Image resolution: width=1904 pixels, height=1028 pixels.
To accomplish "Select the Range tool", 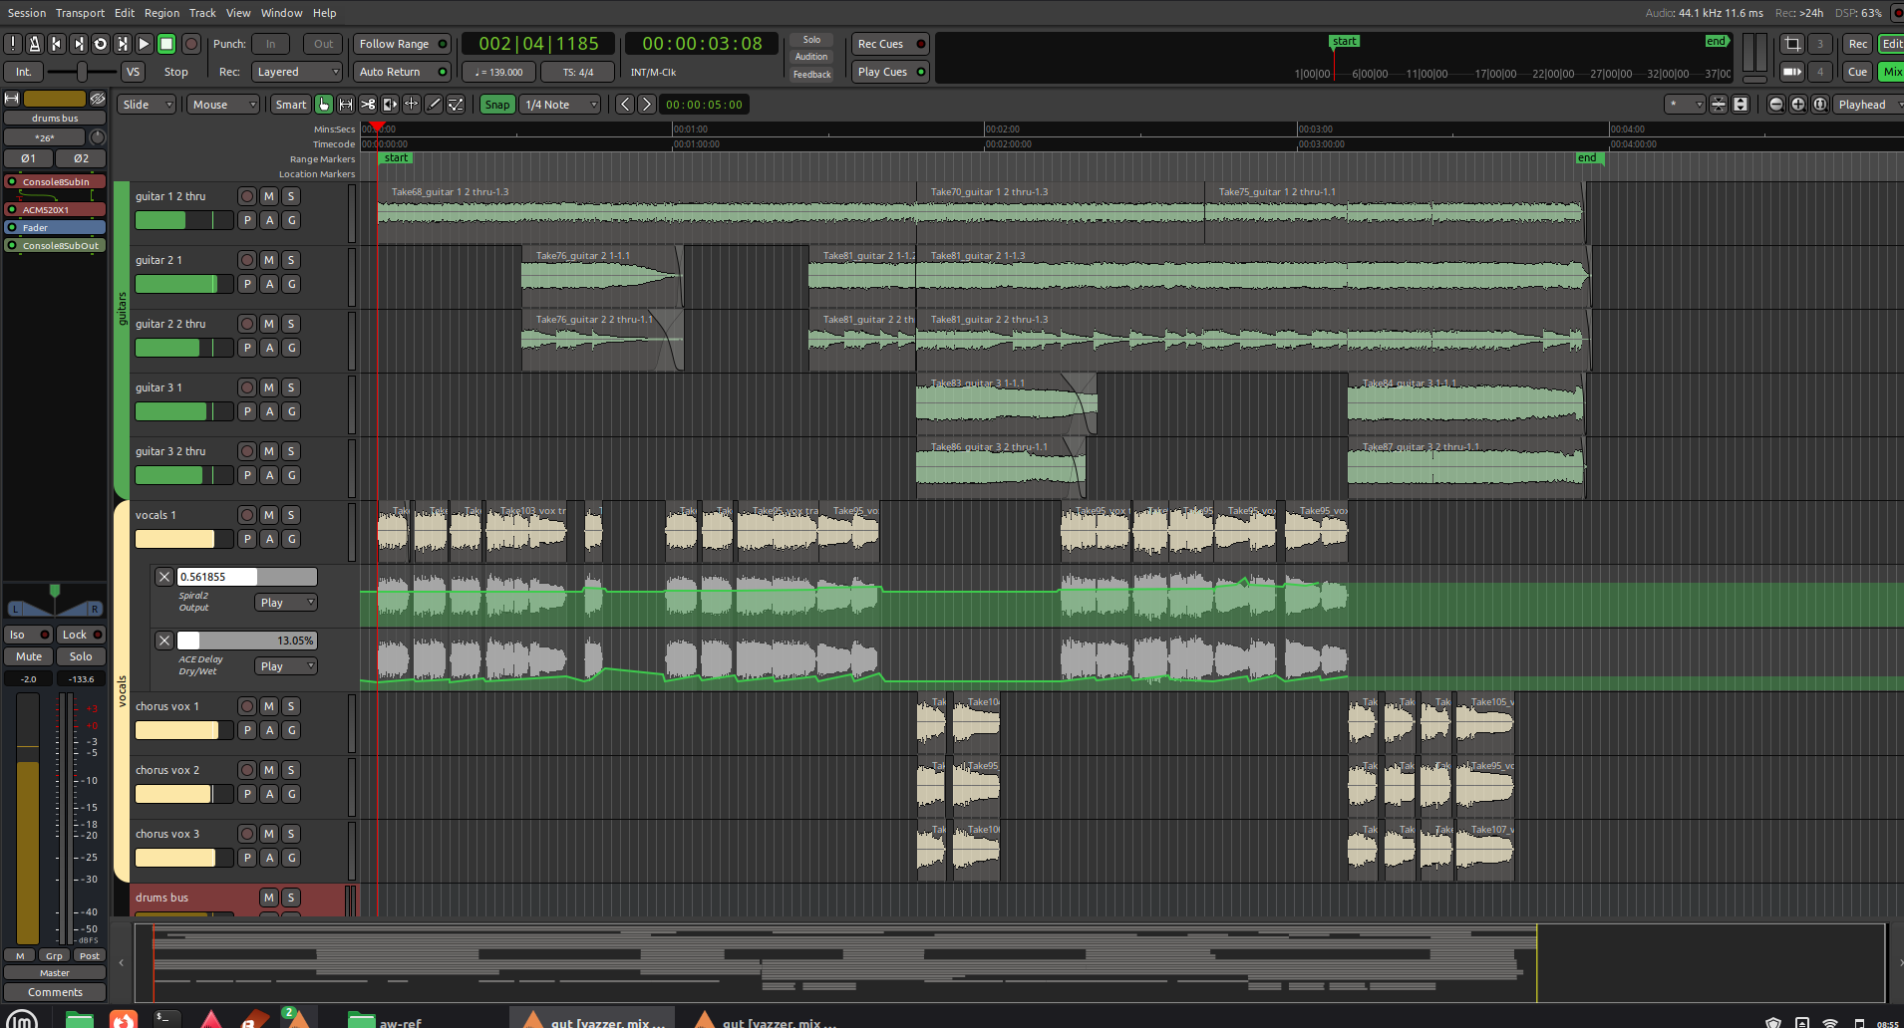I will (346, 105).
